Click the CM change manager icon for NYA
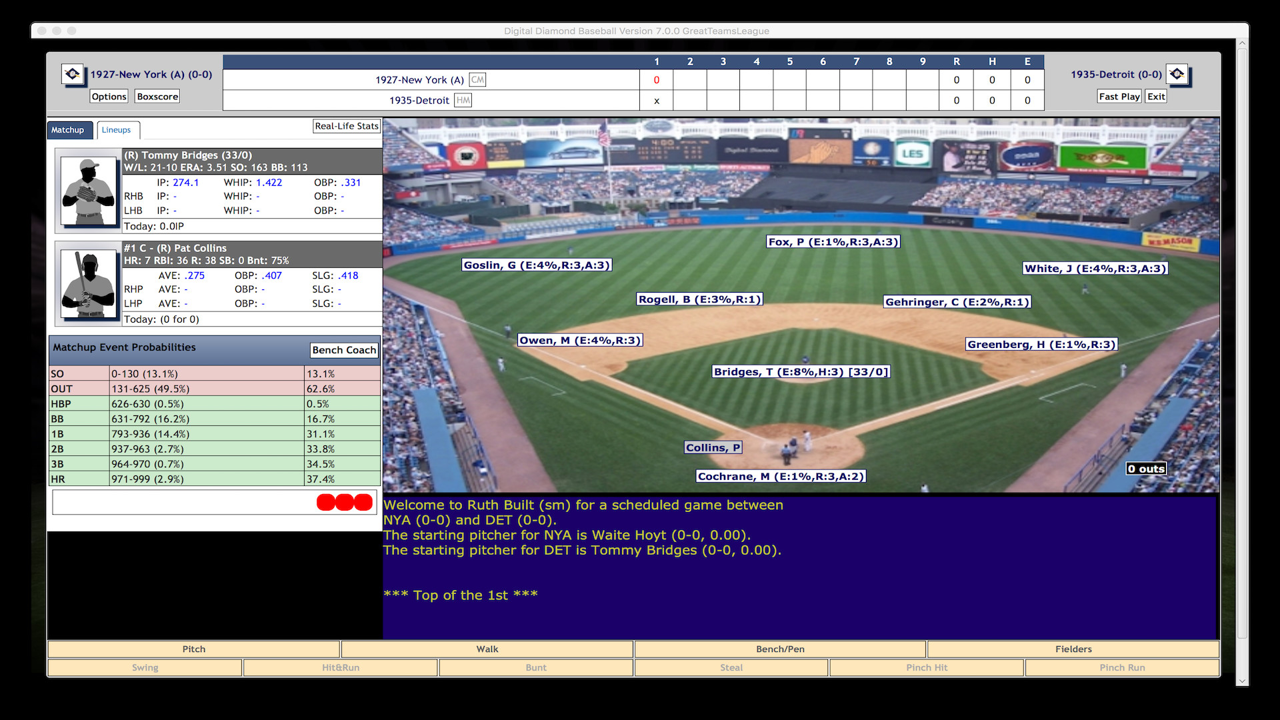The width and height of the screenshot is (1280, 720). pyautogui.click(x=479, y=79)
